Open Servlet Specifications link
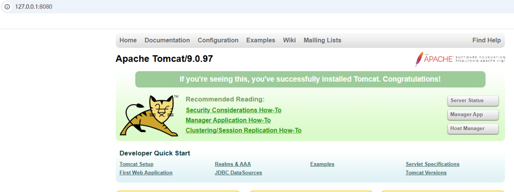Screen dimensions: 514x192 coord(433,164)
